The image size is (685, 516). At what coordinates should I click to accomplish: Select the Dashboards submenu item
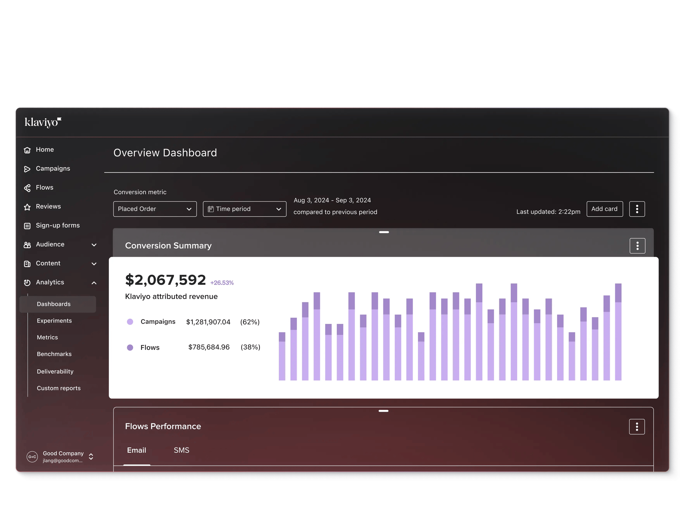58,304
